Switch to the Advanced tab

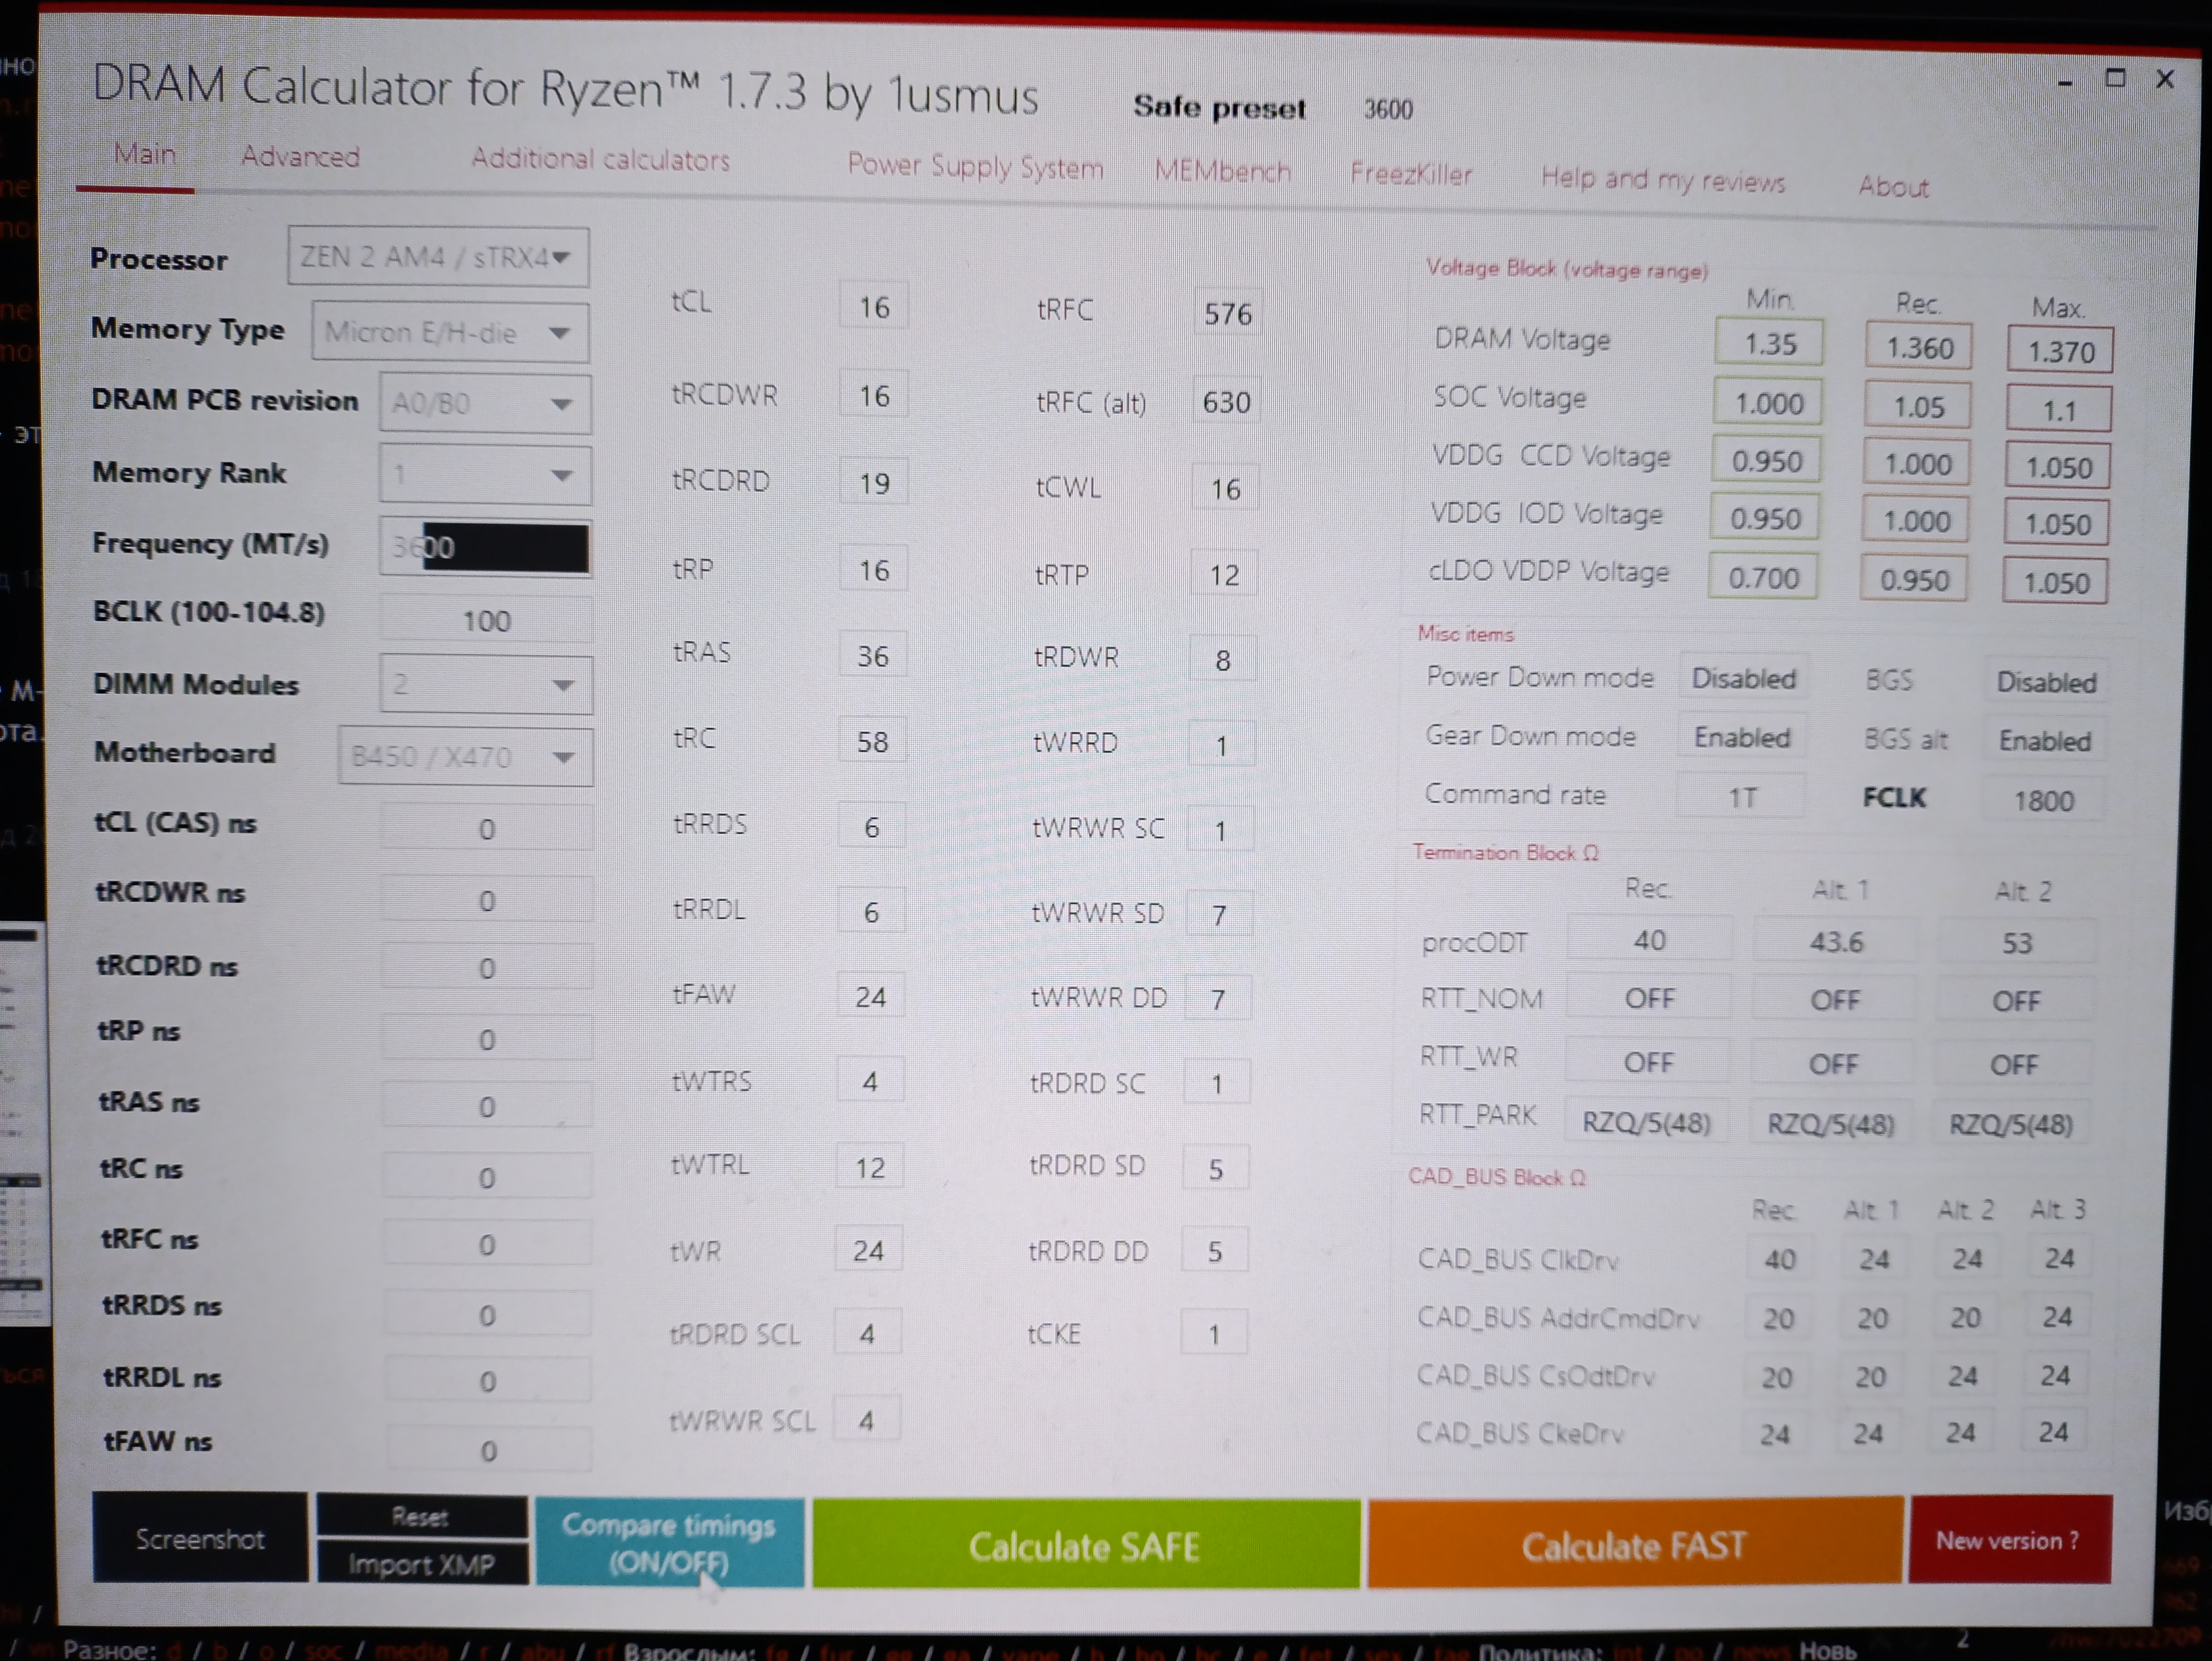pos(300,157)
